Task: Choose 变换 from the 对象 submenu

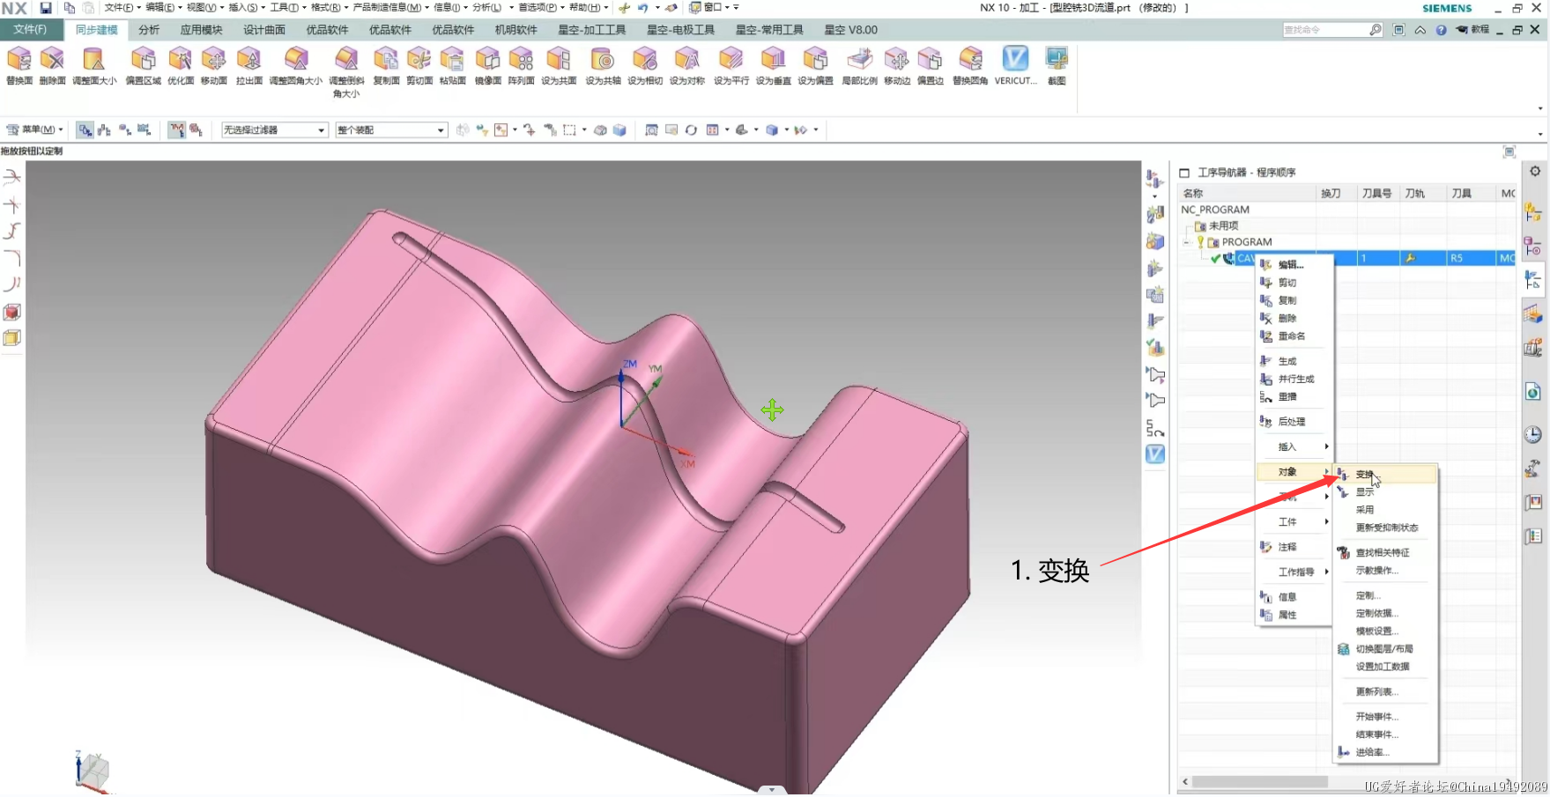Action: click(1386, 475)
